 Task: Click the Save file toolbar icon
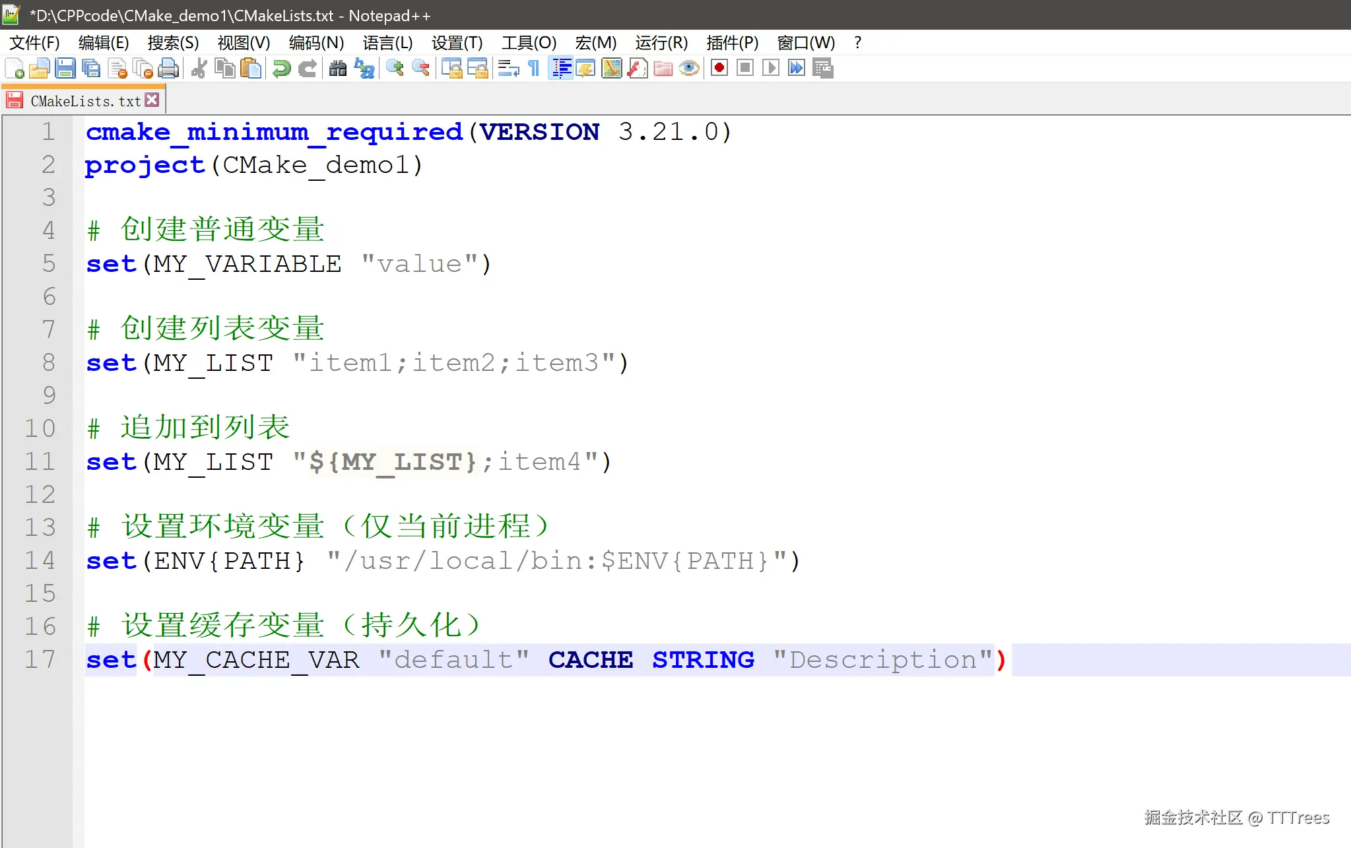pos(65,69)
